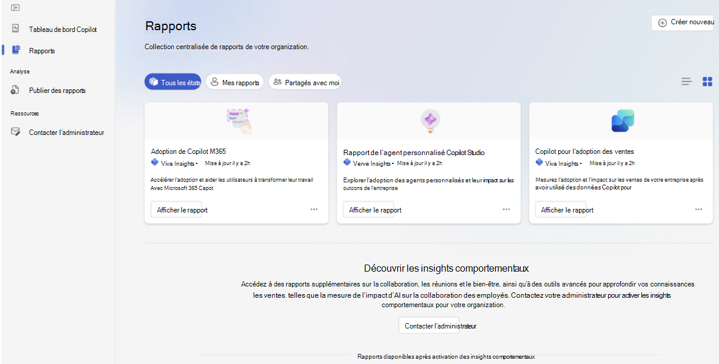Afficher le rapport for Copilot Studio agent
This screenshot has height=364, width=719.
[x=368, y=210]
